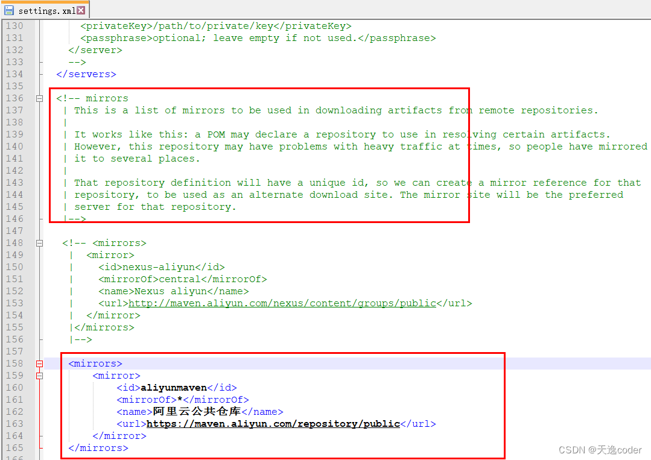
Task: Close the settings.xml tab
Action: [x=81, y=10]
